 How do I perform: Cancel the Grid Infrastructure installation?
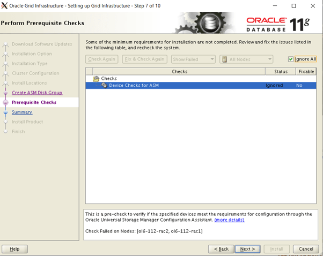(306, 249)
